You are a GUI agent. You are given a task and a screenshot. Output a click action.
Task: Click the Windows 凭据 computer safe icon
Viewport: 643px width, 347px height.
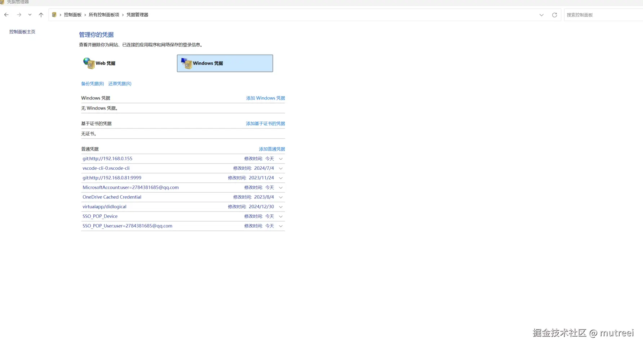click(x=186, y=63)
